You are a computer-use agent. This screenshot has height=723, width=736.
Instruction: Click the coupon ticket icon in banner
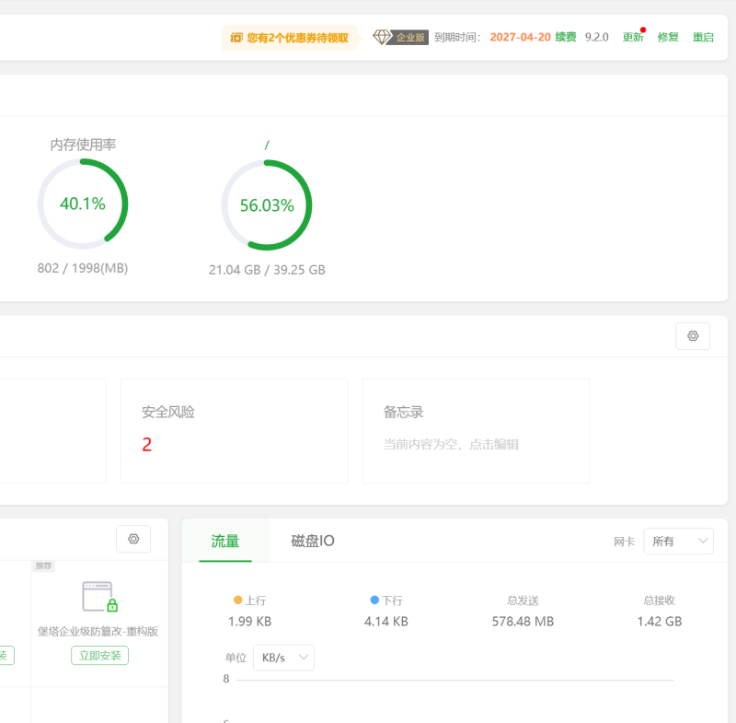point(236,38)
